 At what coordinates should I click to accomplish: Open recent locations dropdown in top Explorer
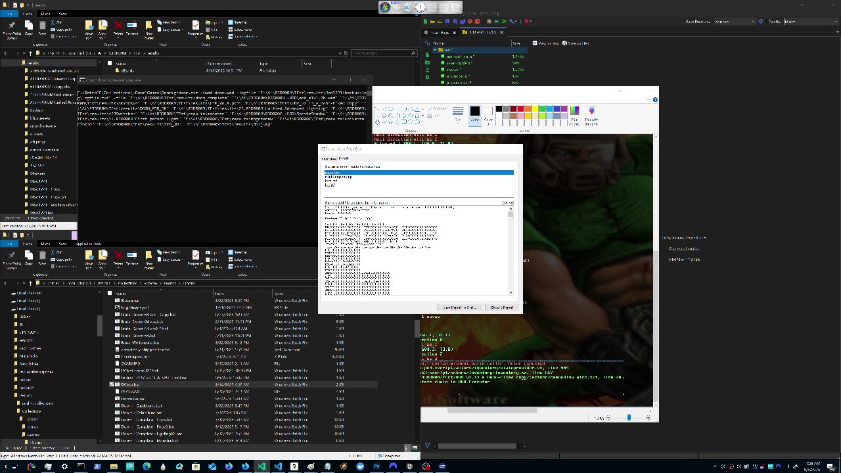click(x=23, y=53)
